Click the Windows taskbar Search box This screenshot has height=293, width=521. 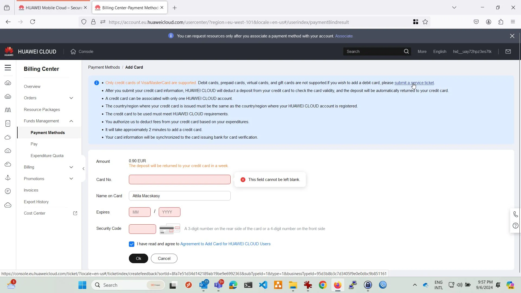pos(128,285)
